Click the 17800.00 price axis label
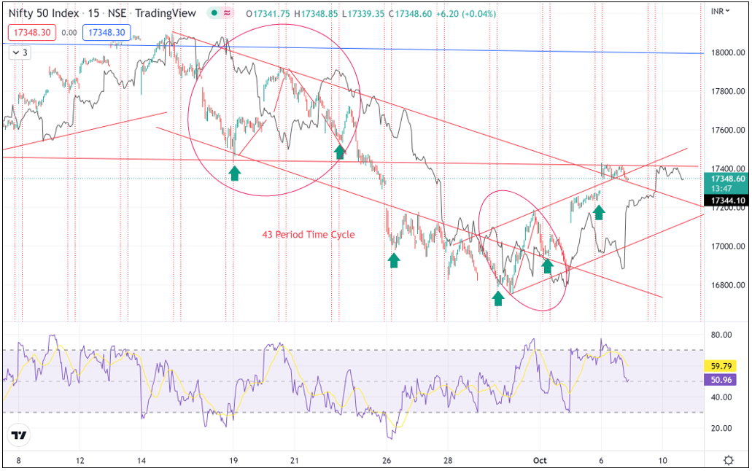752x471 pixels. [727, 91]
